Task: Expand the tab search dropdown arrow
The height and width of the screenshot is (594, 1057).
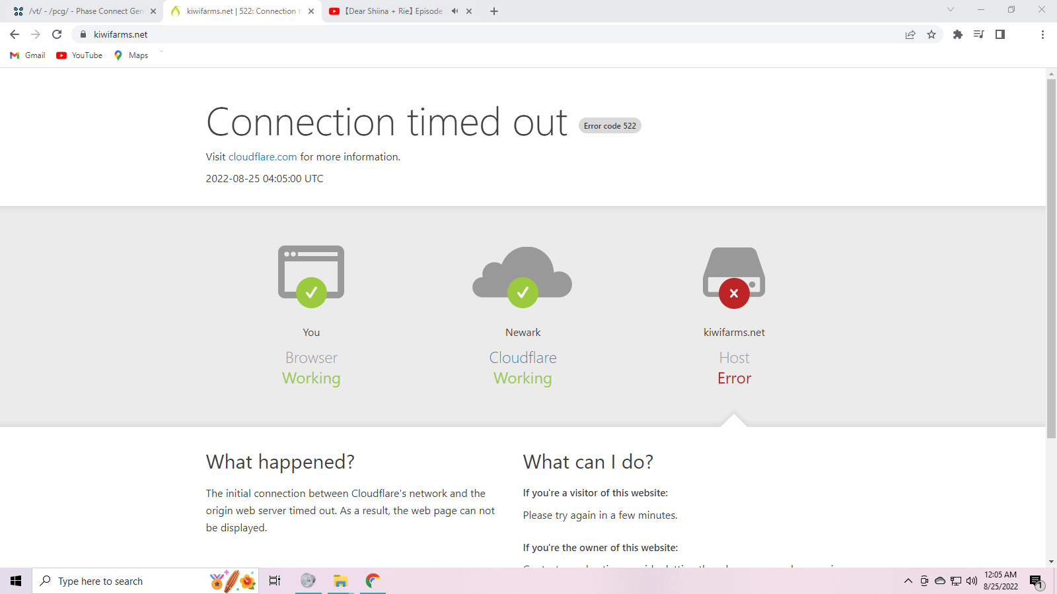Action: point(951,9)
